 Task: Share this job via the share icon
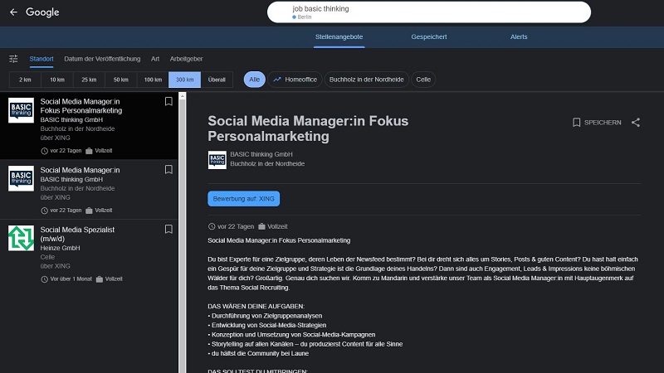636,123
